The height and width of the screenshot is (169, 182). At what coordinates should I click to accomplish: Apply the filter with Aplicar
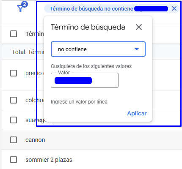click(137, 113)
